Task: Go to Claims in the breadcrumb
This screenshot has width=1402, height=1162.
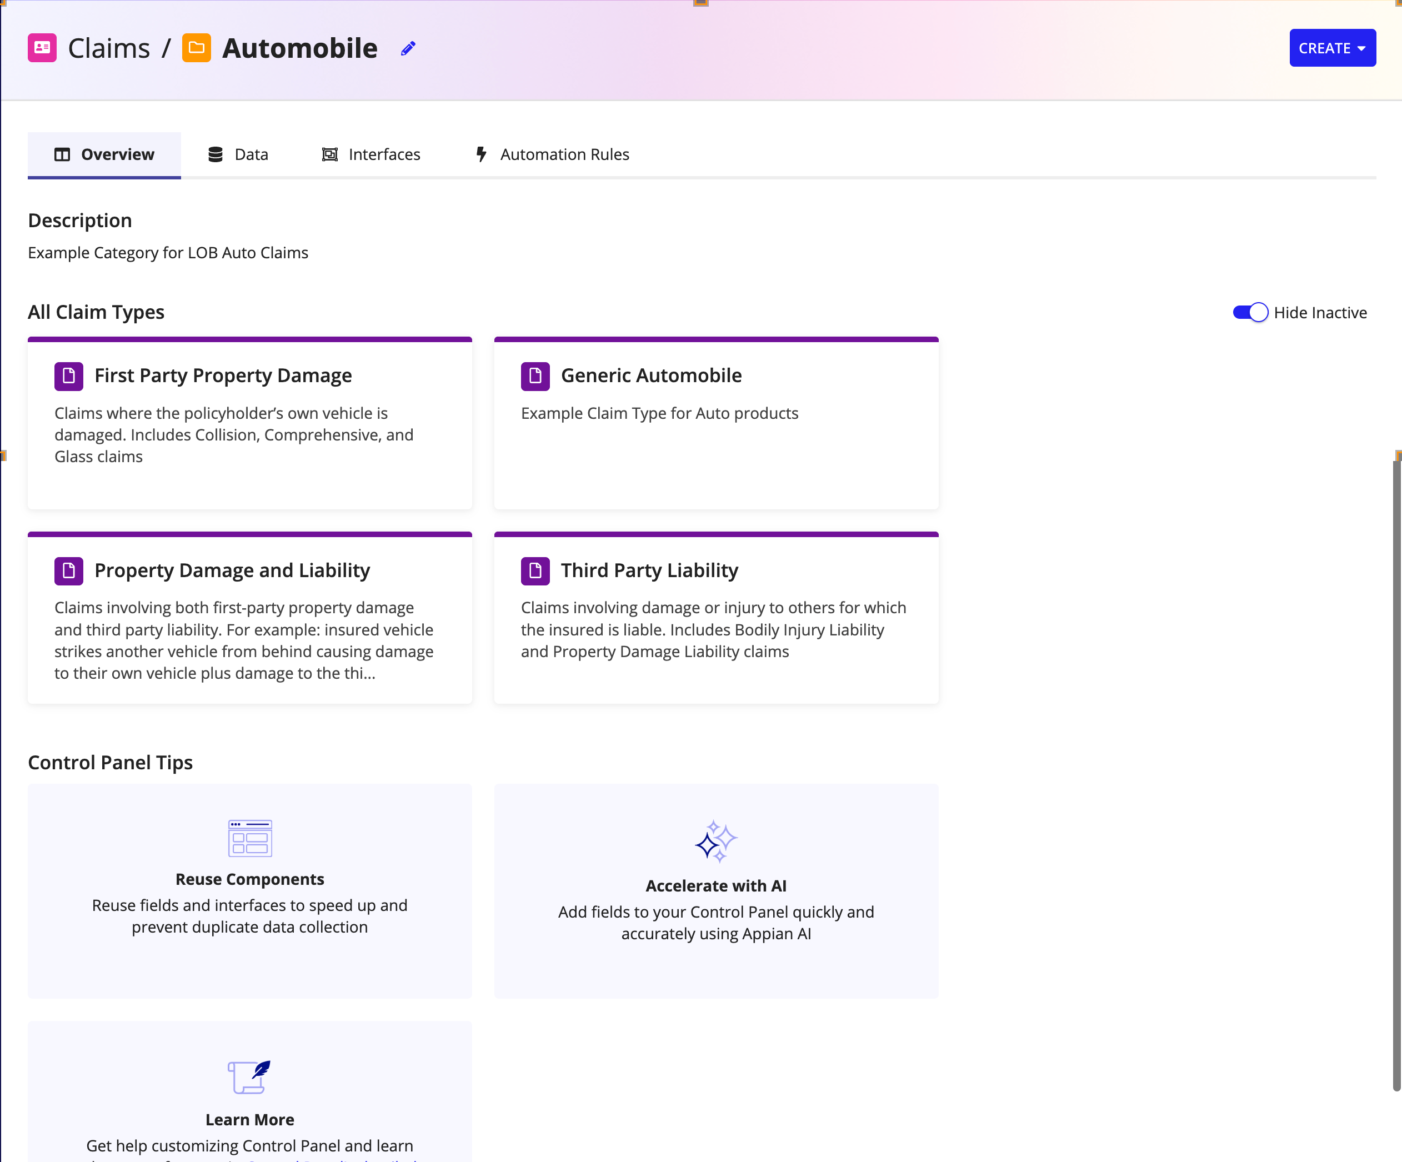Action: 109,48
